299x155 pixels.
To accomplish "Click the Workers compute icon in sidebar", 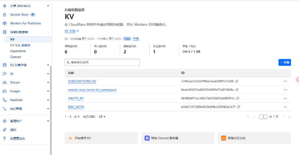I will [4, 6].
